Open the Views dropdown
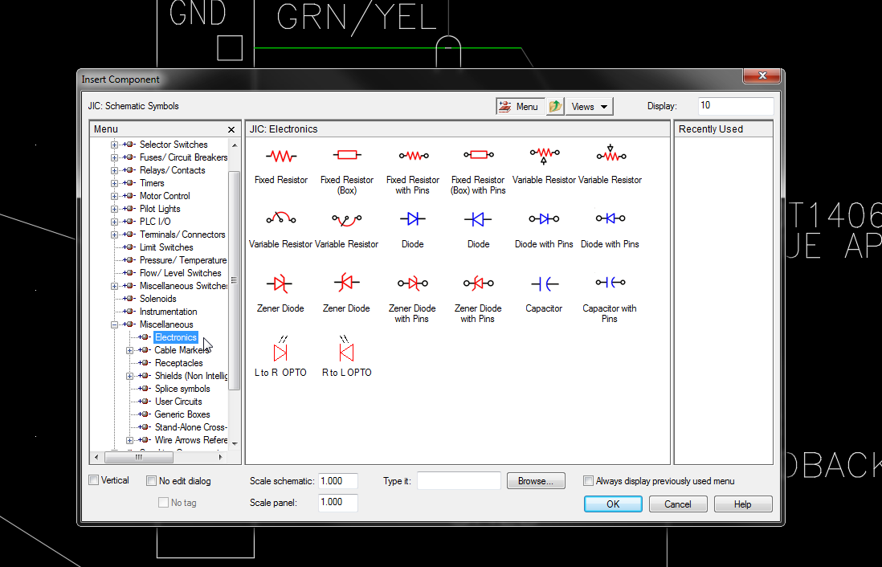The width and height of the screenshot is (882, 567). [x=589, y=105]
